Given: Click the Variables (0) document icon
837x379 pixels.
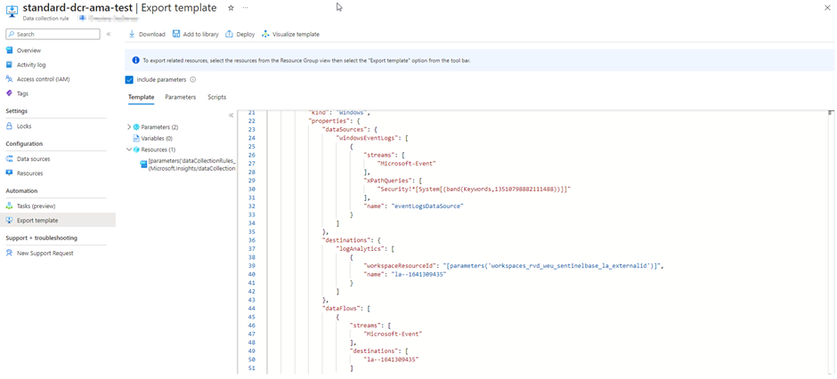Looking at the screenshot, I should [136, 138].
